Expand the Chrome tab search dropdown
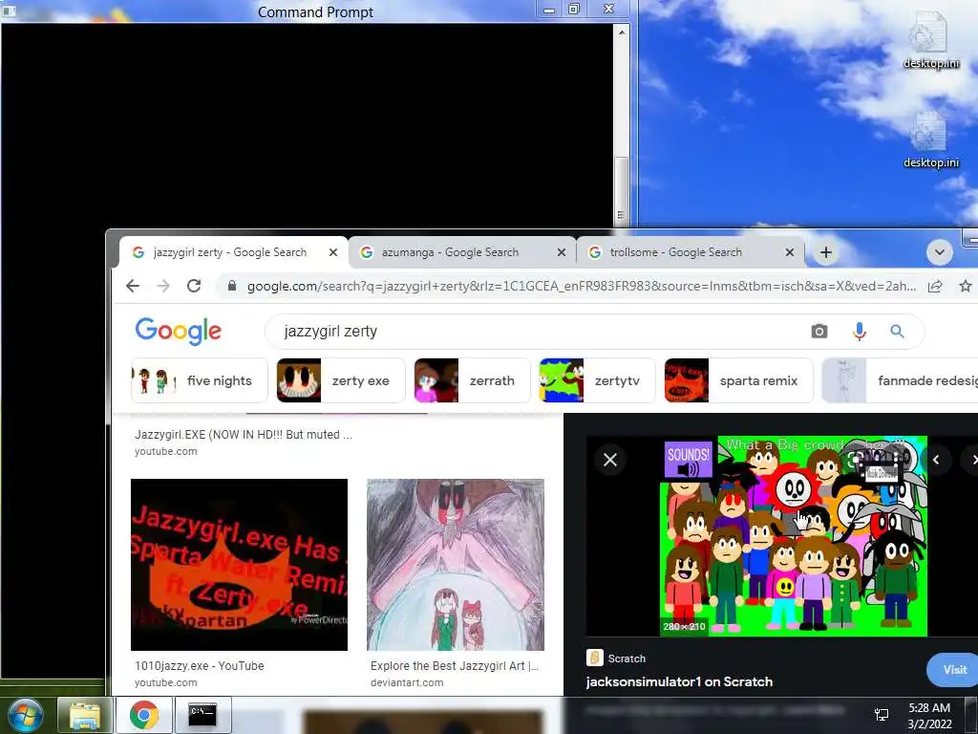Image resolution: width=978 pixels, height=734 pixels. click(940, 252)
